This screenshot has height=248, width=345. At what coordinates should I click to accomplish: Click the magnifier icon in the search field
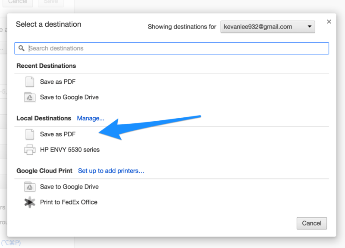click(x=21, y=48)
